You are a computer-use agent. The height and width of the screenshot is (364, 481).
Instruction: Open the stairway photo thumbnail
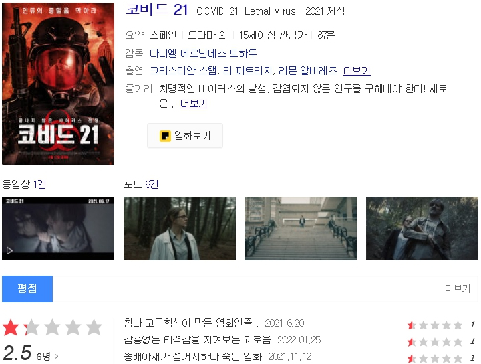pyautogui.click(x=301, y=229)
